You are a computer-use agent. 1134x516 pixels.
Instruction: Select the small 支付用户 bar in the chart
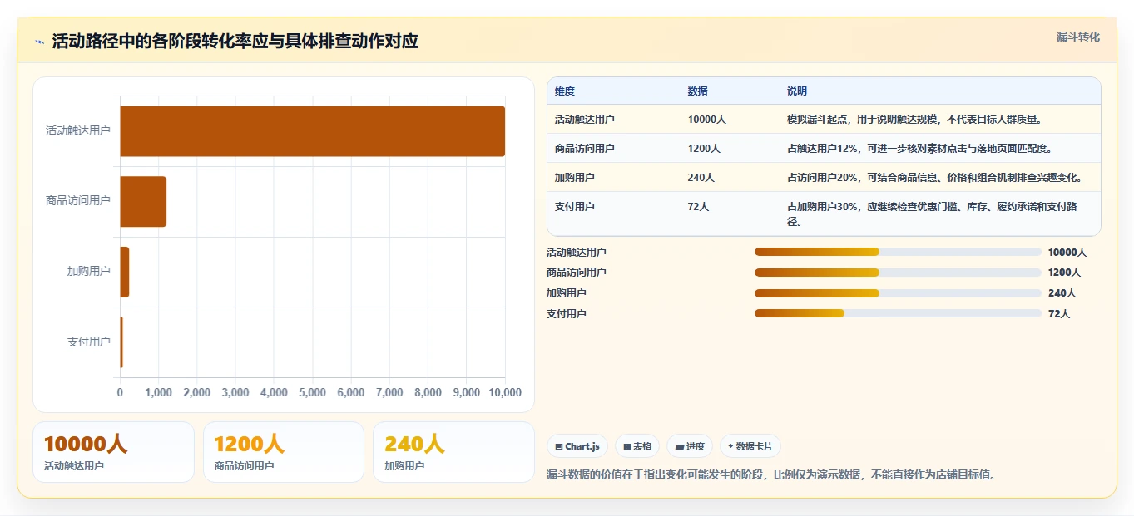121,342
